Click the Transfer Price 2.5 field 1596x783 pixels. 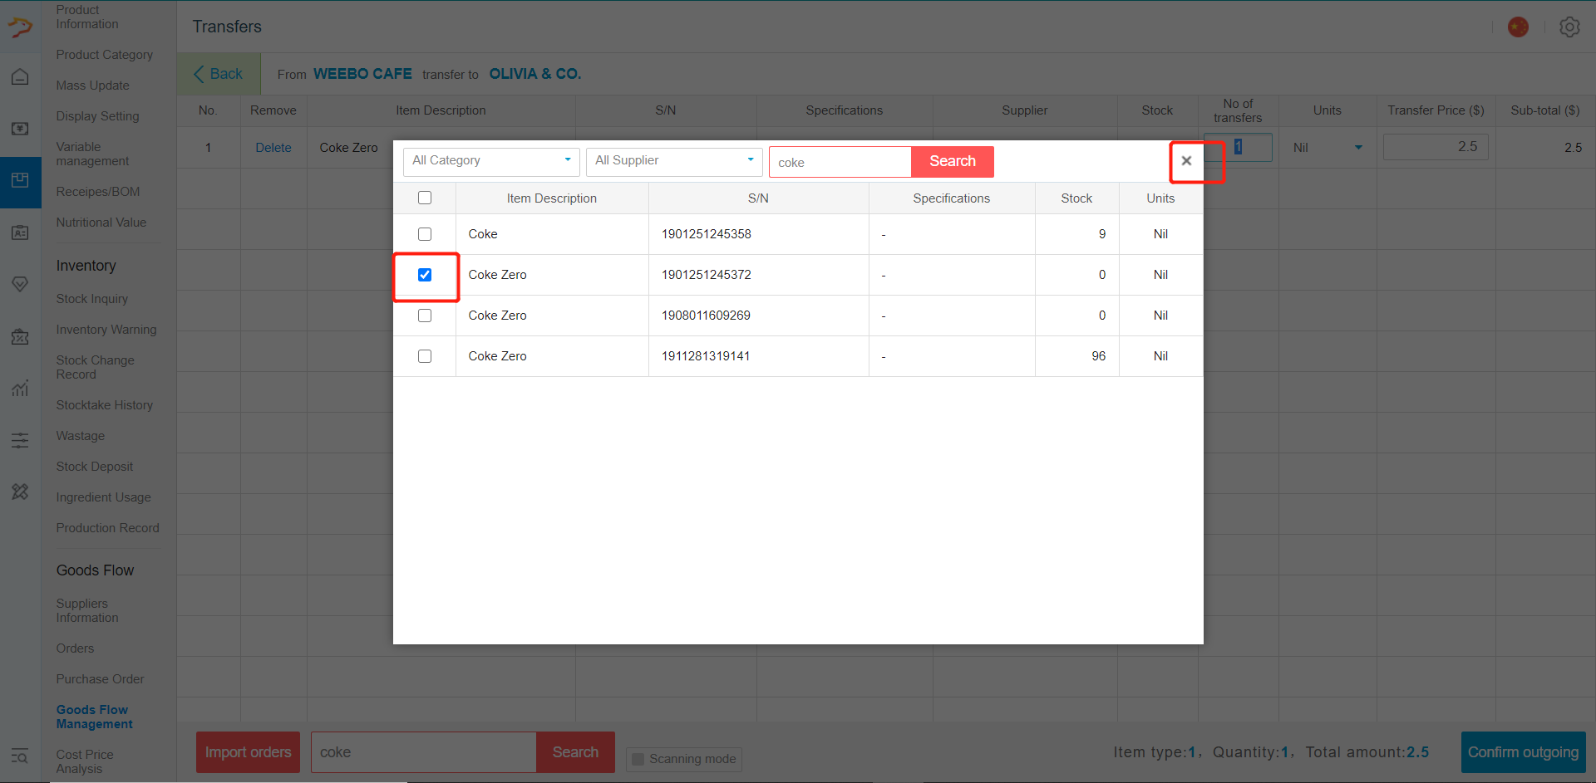coord(1436,147)
